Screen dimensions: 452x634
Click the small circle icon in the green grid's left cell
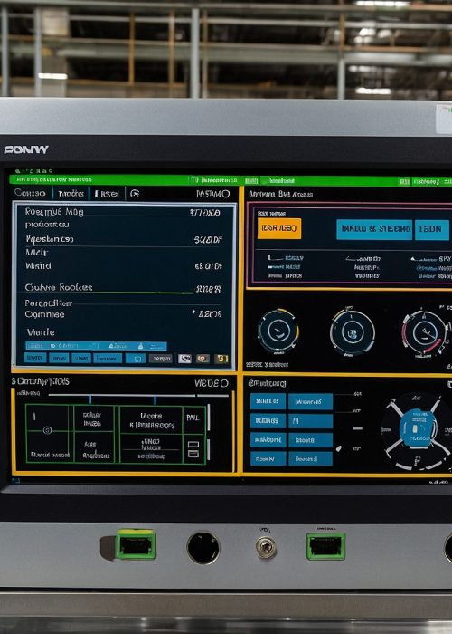coord(47,430)
